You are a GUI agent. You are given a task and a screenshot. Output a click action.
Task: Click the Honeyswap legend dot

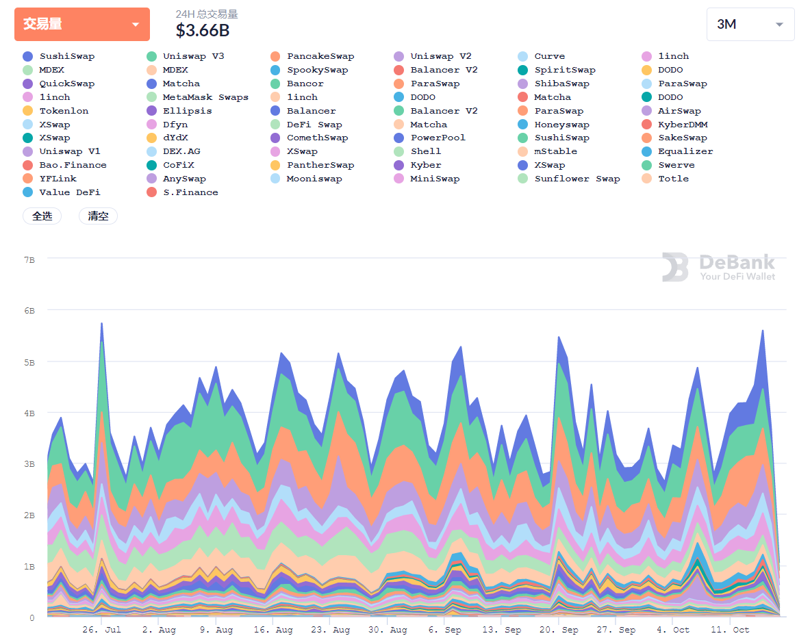click(523, 125)
